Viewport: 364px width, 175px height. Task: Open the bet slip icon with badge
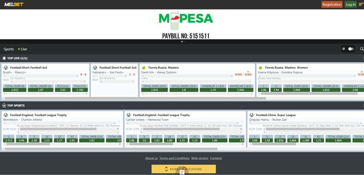[182, 172]
